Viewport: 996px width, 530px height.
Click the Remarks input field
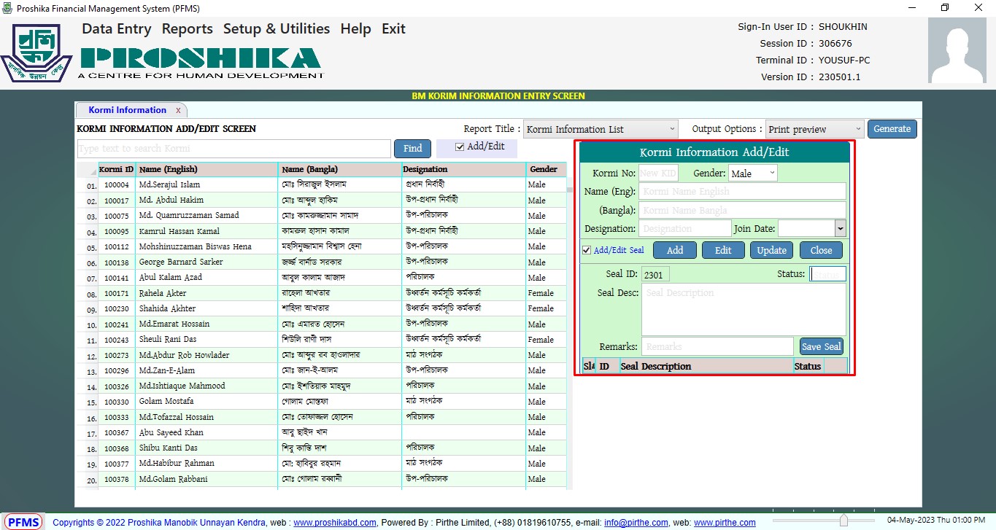click(717, 346)
